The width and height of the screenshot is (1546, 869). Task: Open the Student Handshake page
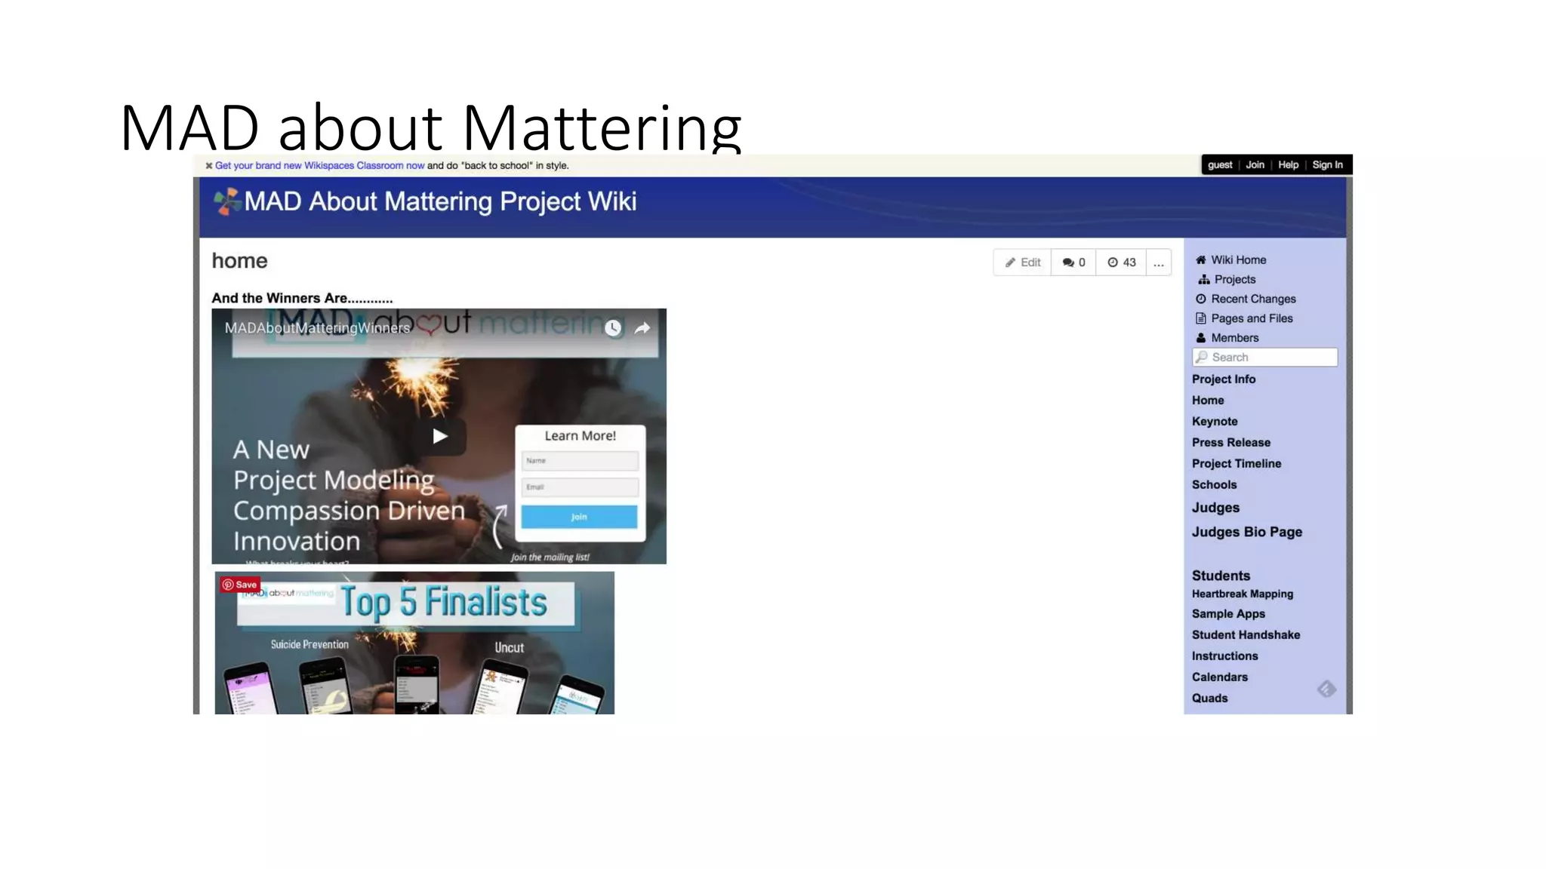1246,635
